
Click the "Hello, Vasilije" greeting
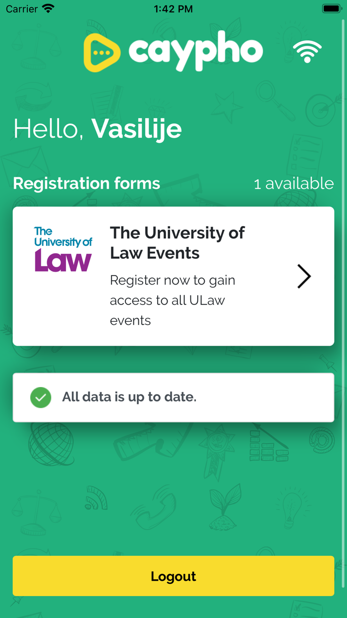pyautogui.click(x=98, y=129)
